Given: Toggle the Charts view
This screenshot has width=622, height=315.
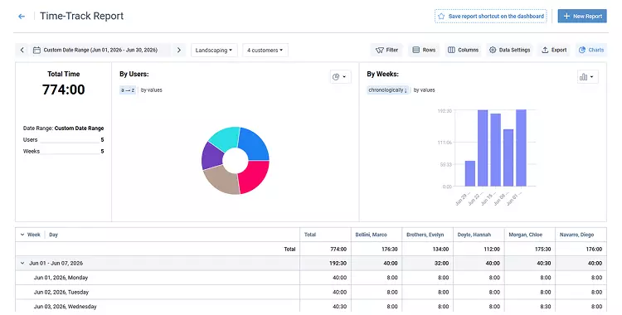Looking at the screenshot, I should tap(591, 50).
